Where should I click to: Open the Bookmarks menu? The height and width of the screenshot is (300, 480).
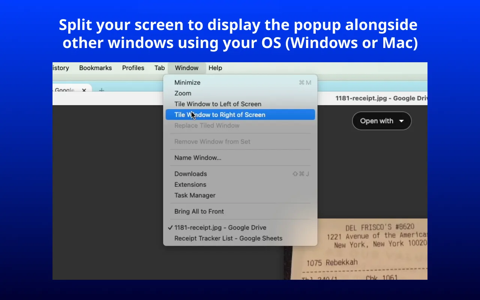[x=95, y=68]
